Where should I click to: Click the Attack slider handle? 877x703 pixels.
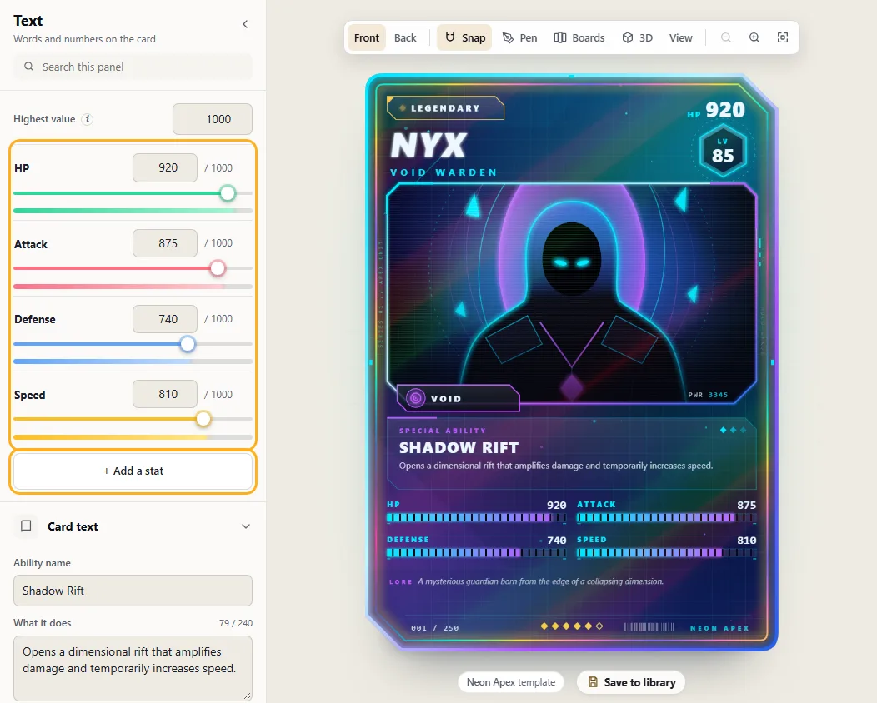(x=218, y=268)
